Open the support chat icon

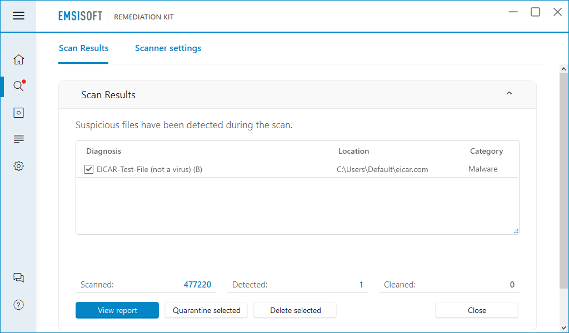18,278
